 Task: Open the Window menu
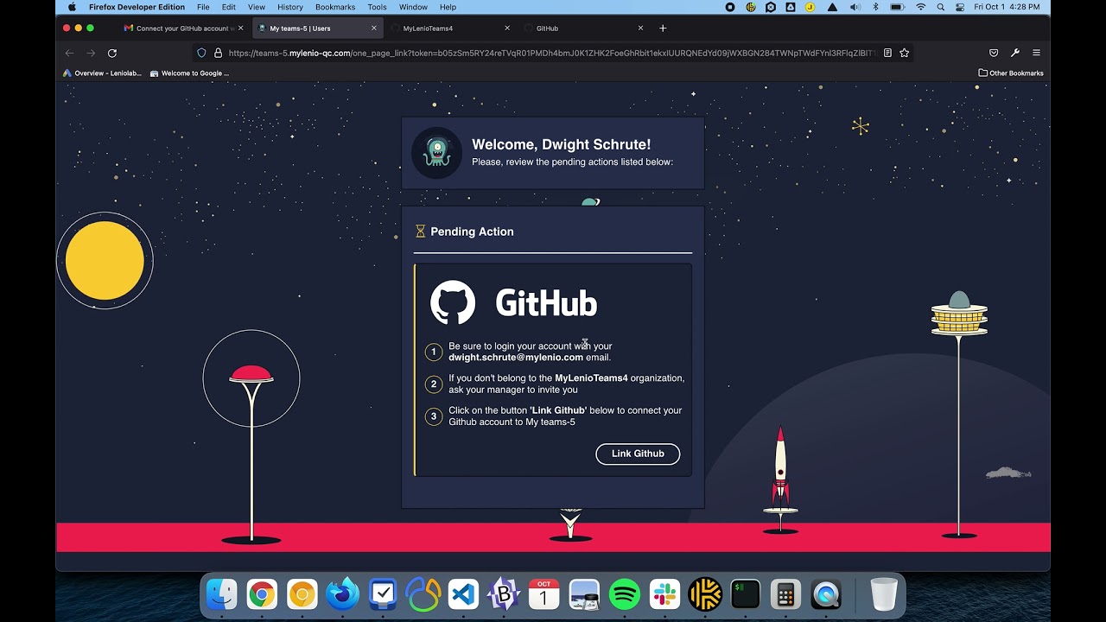point(413,7)
